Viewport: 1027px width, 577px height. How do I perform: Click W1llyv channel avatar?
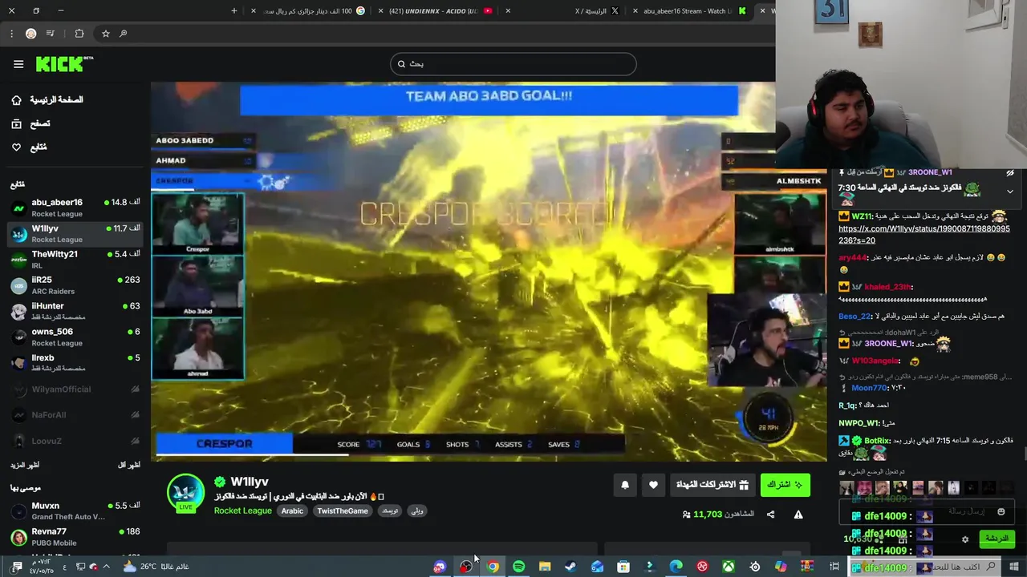pos(185,491)
